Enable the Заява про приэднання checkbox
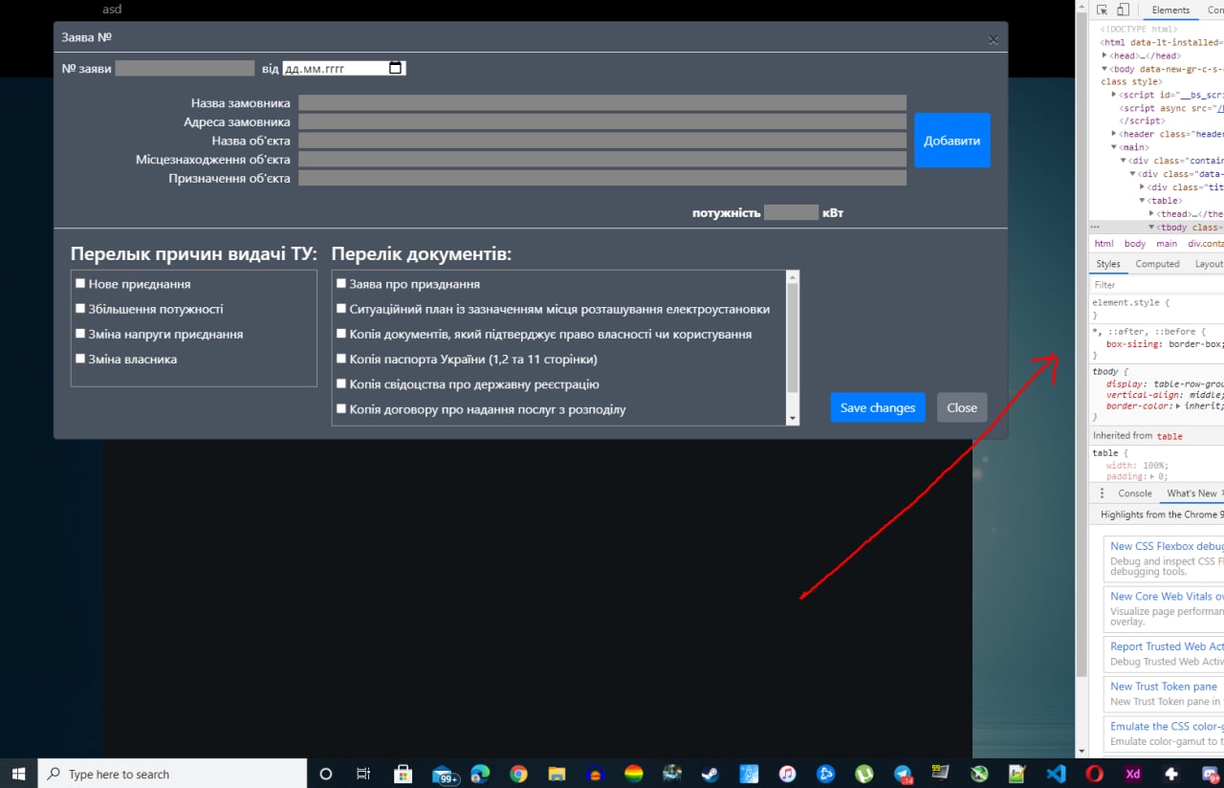The width and height of the screenshot is (1224, 788). coord(341,284)
